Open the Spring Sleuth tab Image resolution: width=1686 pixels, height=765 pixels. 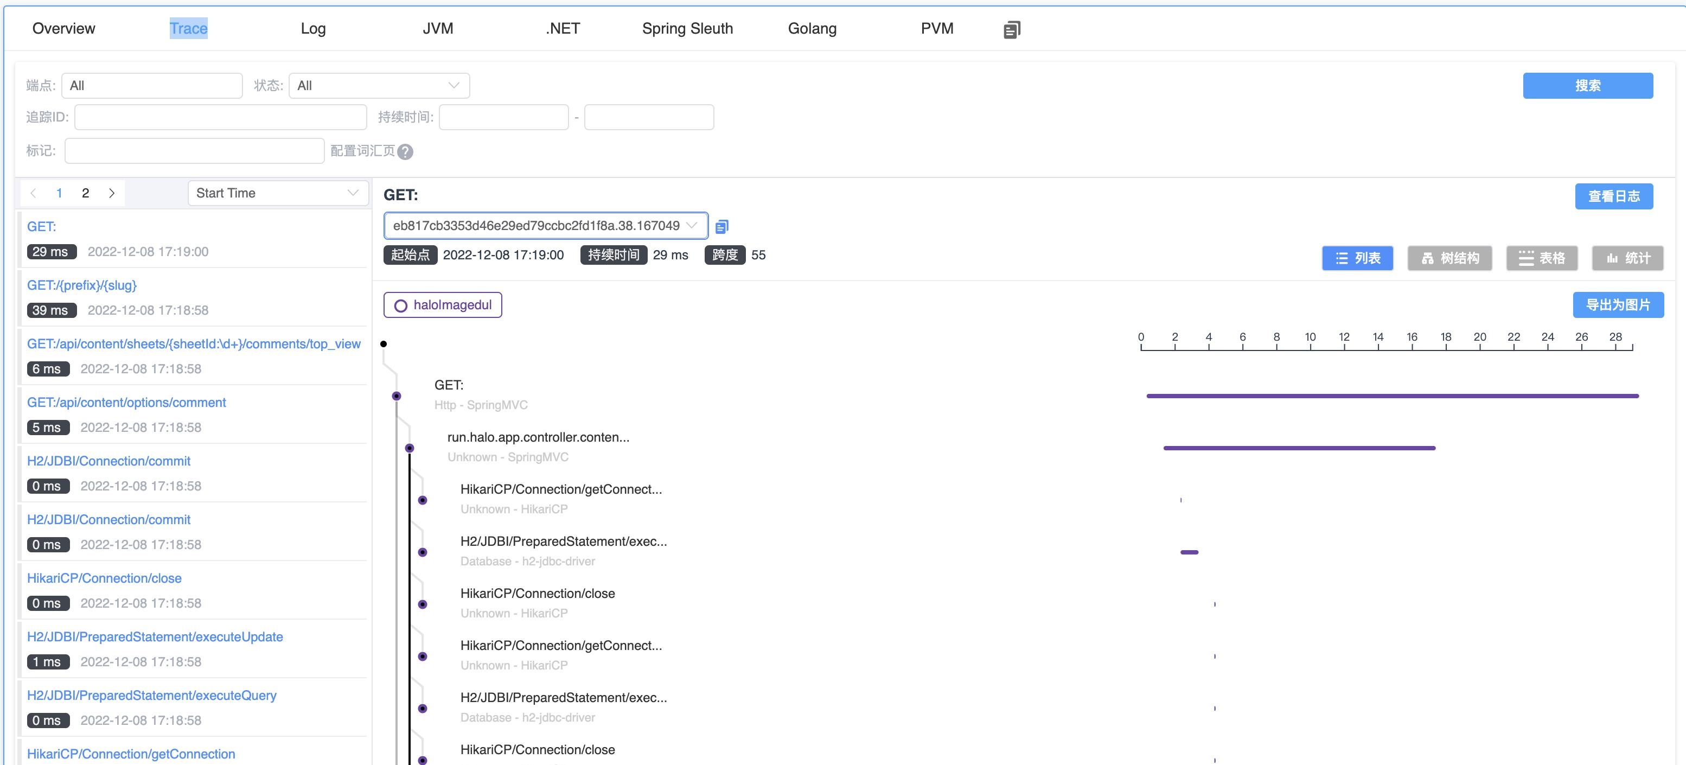point(687,28)
